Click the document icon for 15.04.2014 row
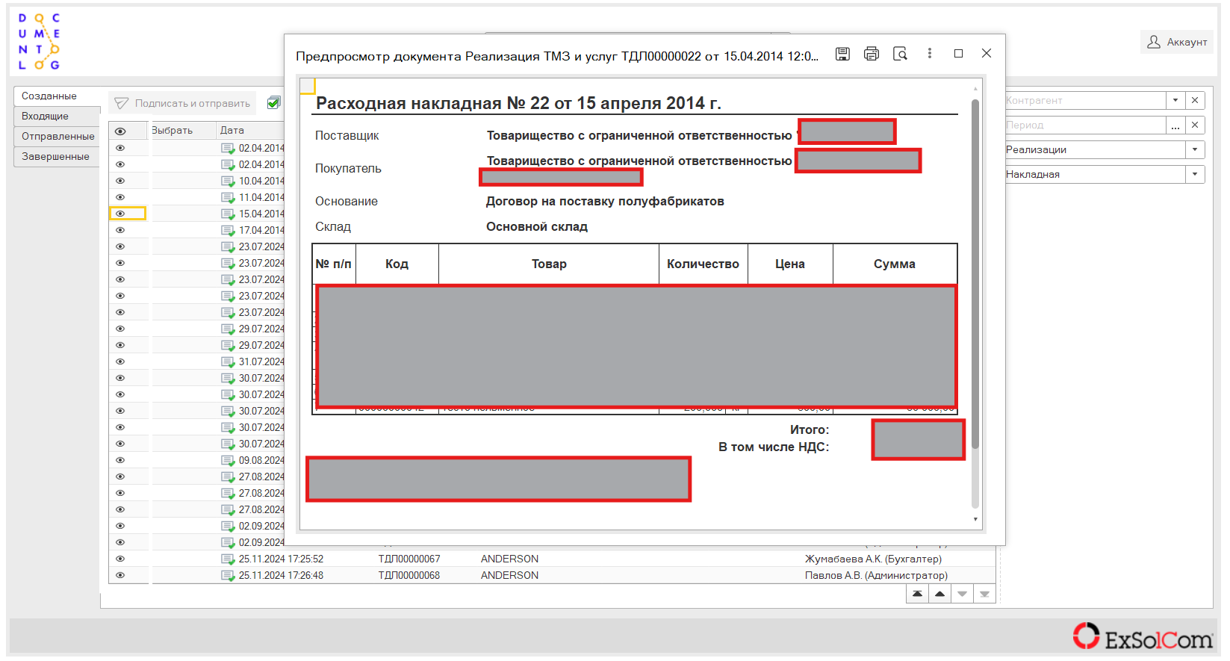Screen dimensions: 1230x661 (x=228, y=214)
